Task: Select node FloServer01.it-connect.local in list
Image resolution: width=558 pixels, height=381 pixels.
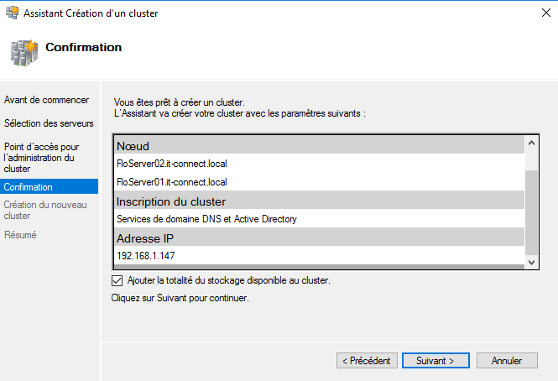Action: [172, 182]
